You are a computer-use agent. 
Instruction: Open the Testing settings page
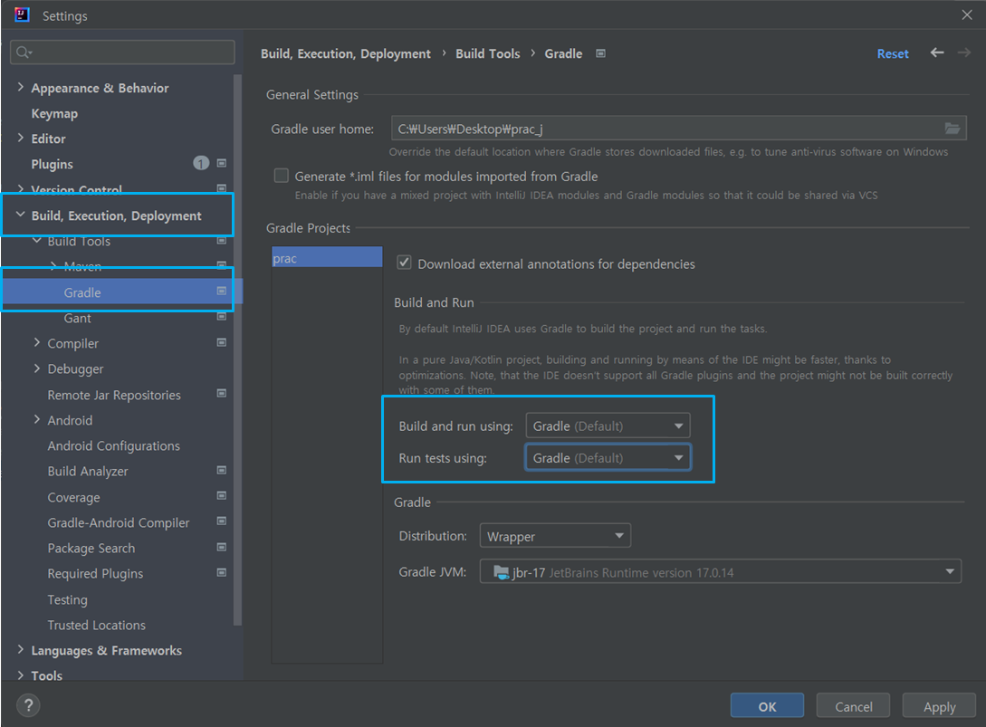pyautogui.click(x=67, y=599)
